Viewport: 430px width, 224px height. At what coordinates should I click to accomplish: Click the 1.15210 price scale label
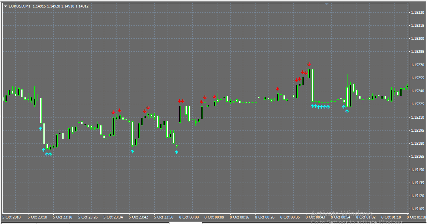(417, 117)
